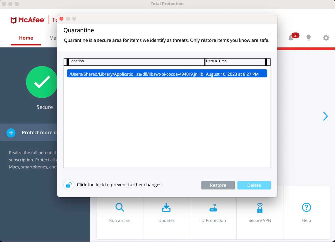Click the Updates label

point(166,220)
